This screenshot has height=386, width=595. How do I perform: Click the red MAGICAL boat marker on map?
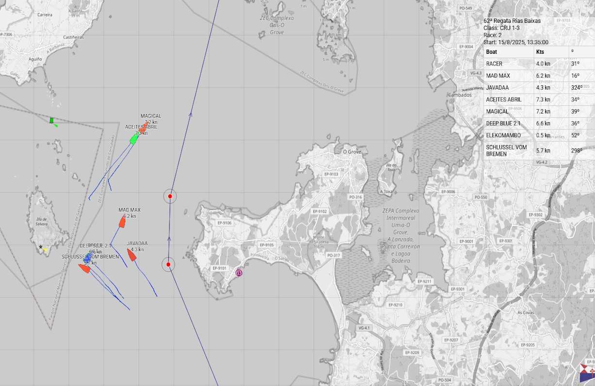point(143,128)
